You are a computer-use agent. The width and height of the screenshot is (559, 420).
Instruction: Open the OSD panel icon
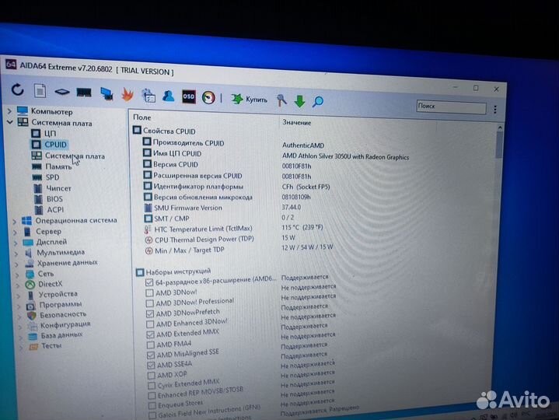[189, 96]
